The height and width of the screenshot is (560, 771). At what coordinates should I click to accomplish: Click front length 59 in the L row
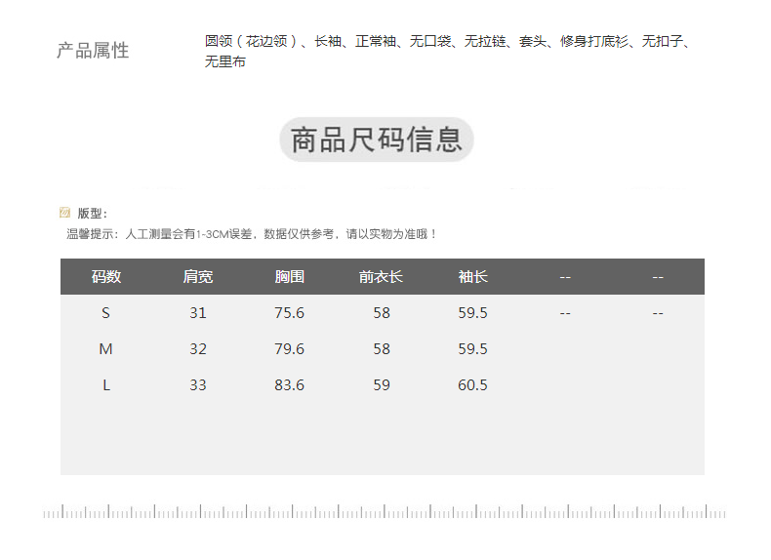(382, 385)
